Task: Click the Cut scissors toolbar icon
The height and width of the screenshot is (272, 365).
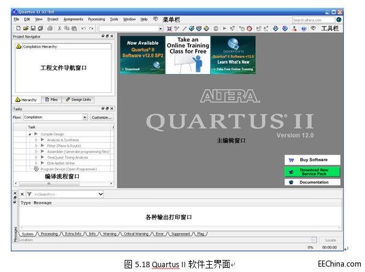Action: tap(60, 28)
